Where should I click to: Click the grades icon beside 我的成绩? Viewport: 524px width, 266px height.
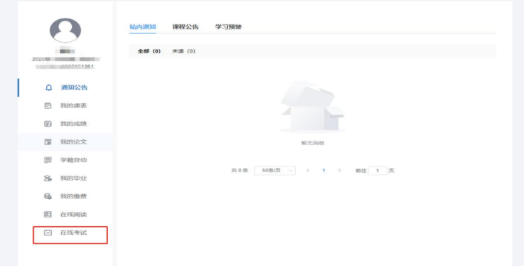[x=48, y=124]
